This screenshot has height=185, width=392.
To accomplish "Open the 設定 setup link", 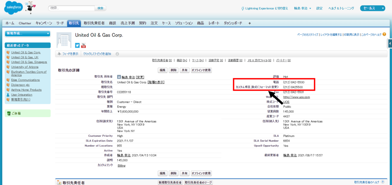I will 319,8.
